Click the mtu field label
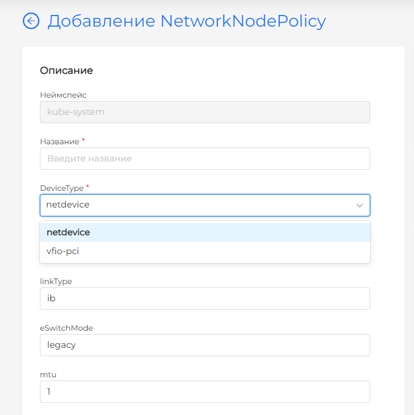This screenshot has width=414, height=415. (x=48, y=374)
